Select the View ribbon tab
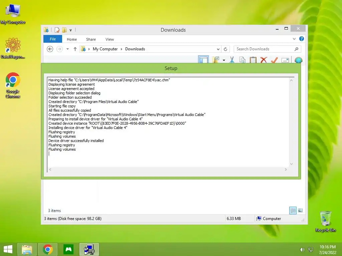 coord(110,39)
